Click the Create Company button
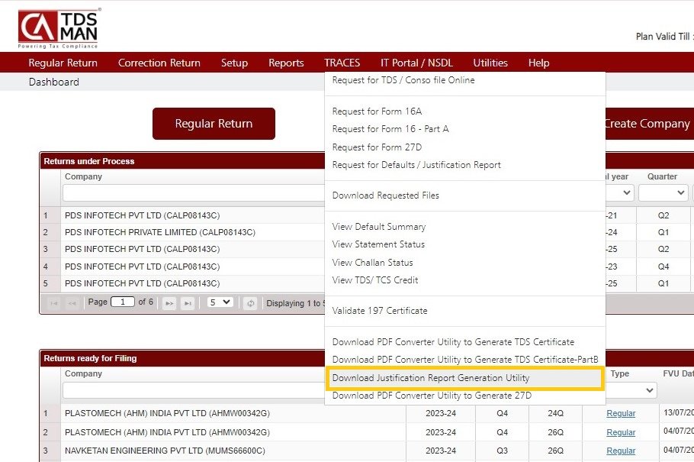This screenshot has width=694, height=462. pyautogui.click(x=659, y=123)
